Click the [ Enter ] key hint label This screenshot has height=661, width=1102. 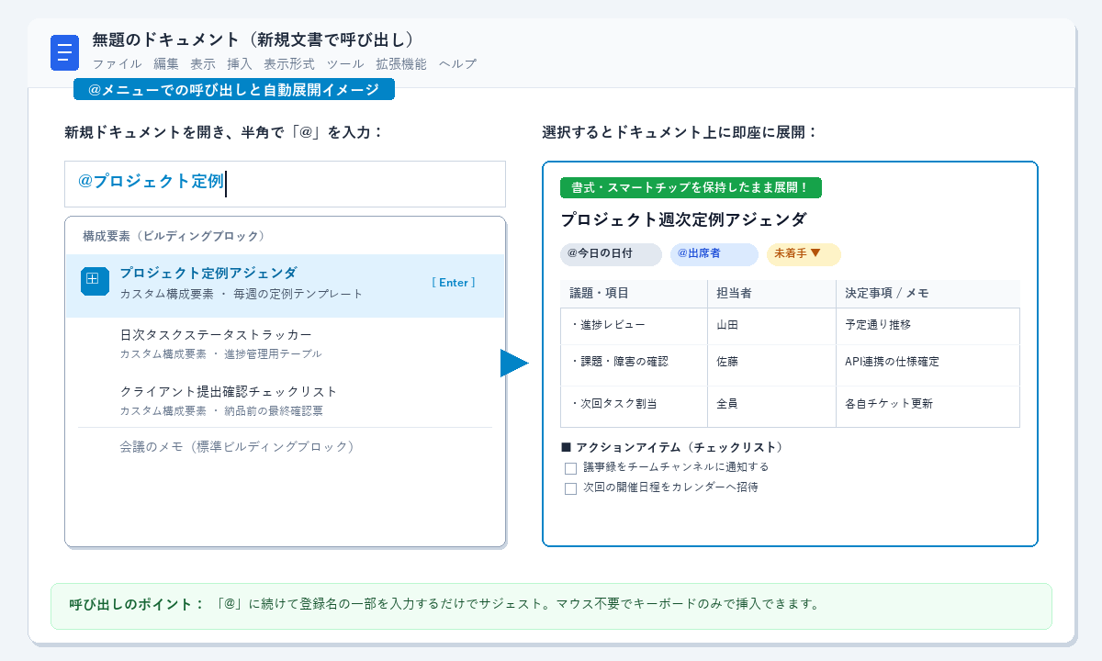click(454, 283)
